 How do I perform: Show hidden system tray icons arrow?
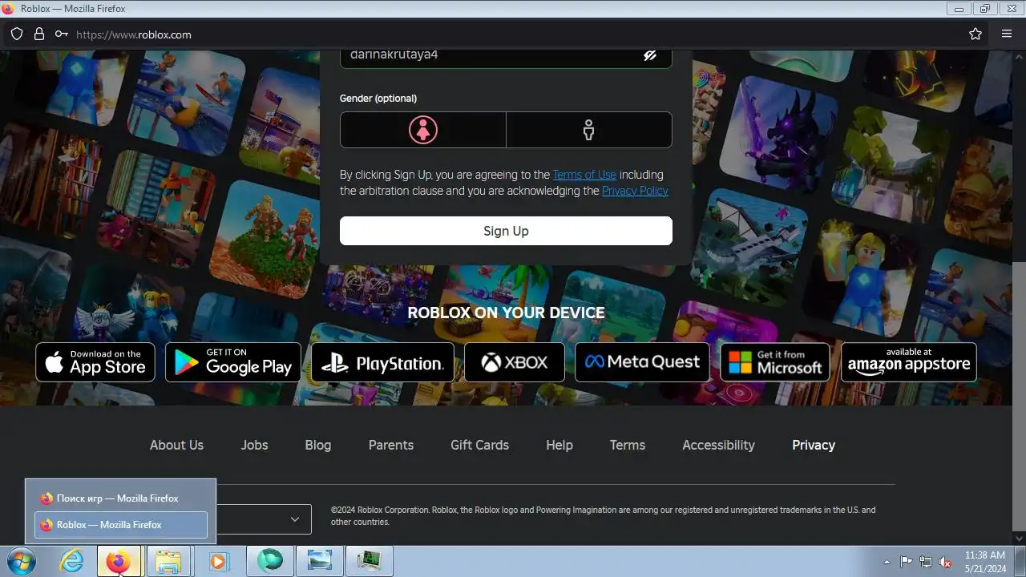click(x=887, y=562)
